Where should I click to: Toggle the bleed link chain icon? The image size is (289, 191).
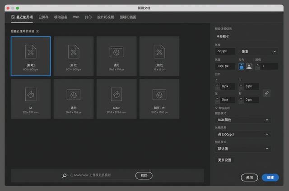click(266, 93)
